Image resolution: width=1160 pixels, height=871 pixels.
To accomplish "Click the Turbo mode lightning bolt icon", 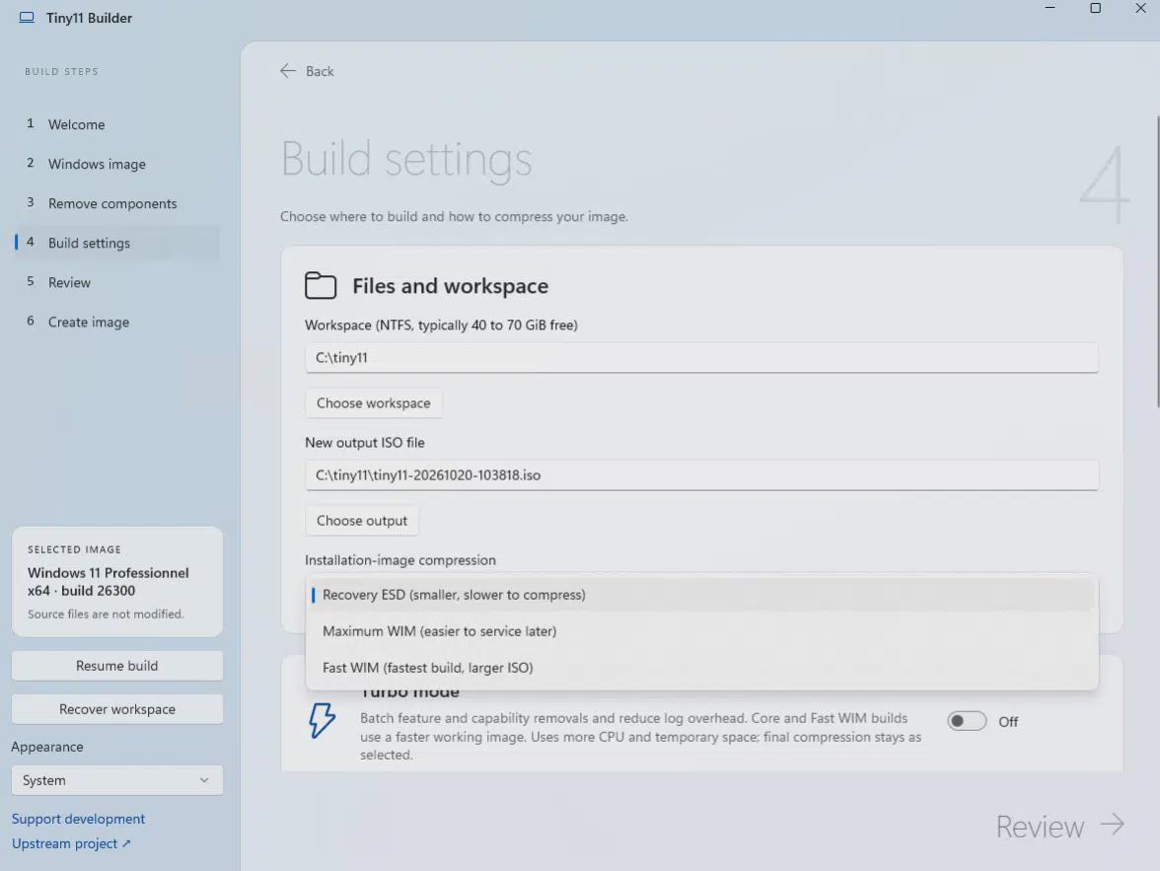I will (322, 720).
